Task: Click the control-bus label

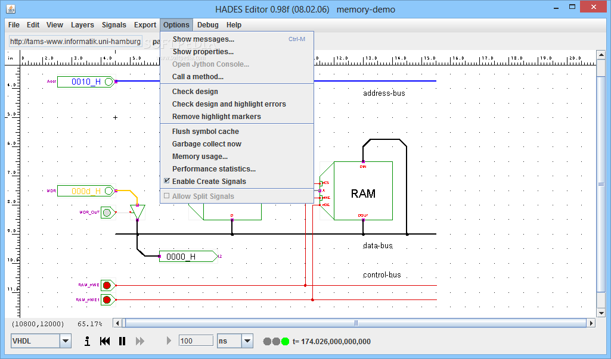Action: pos(382,275)
